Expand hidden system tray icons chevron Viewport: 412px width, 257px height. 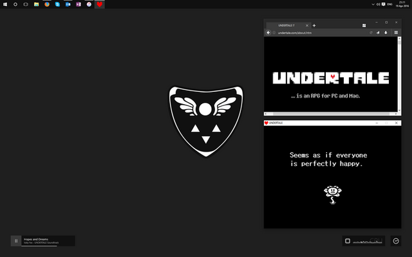click(373, 4)
